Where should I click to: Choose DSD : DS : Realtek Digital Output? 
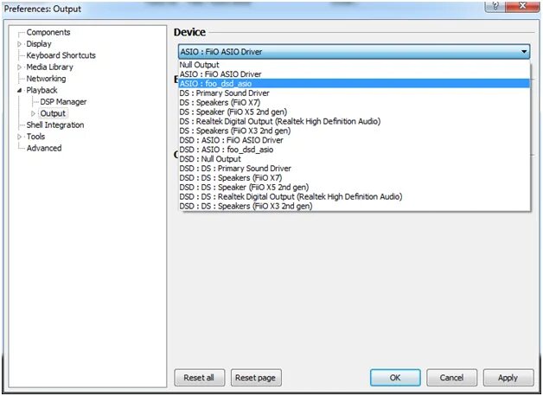click(355, 196)
